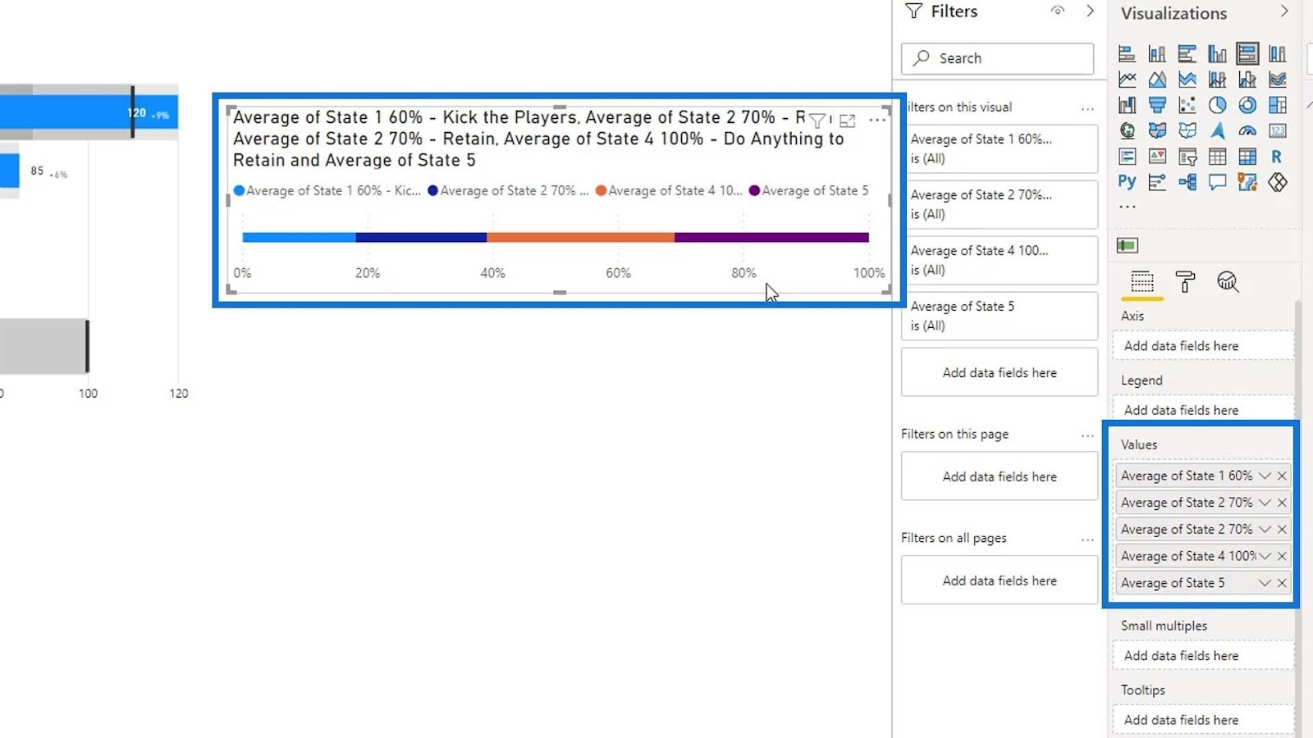Select the Python visual icon
Viewport: 1313px width, 738px height.
(x=1127, y=181)
